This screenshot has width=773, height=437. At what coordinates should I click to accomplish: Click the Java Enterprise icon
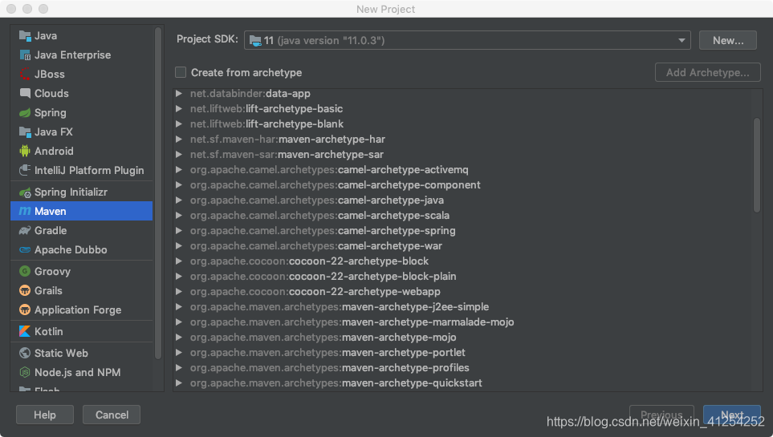click(x=25, y=55)
